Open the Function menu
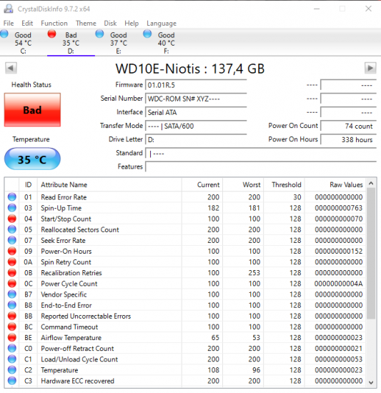 point(54,24)
